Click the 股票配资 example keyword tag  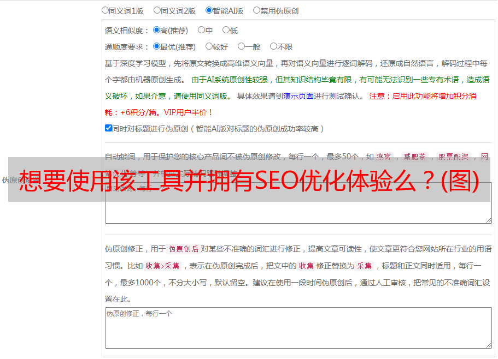(x=454, y=157)
